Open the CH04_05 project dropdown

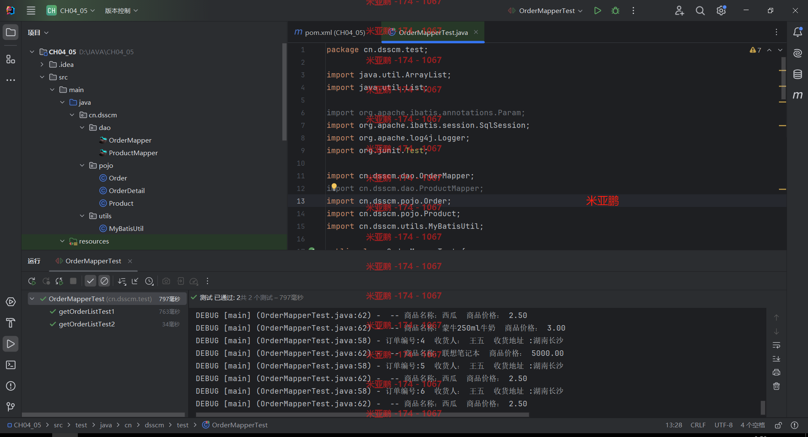71,11
